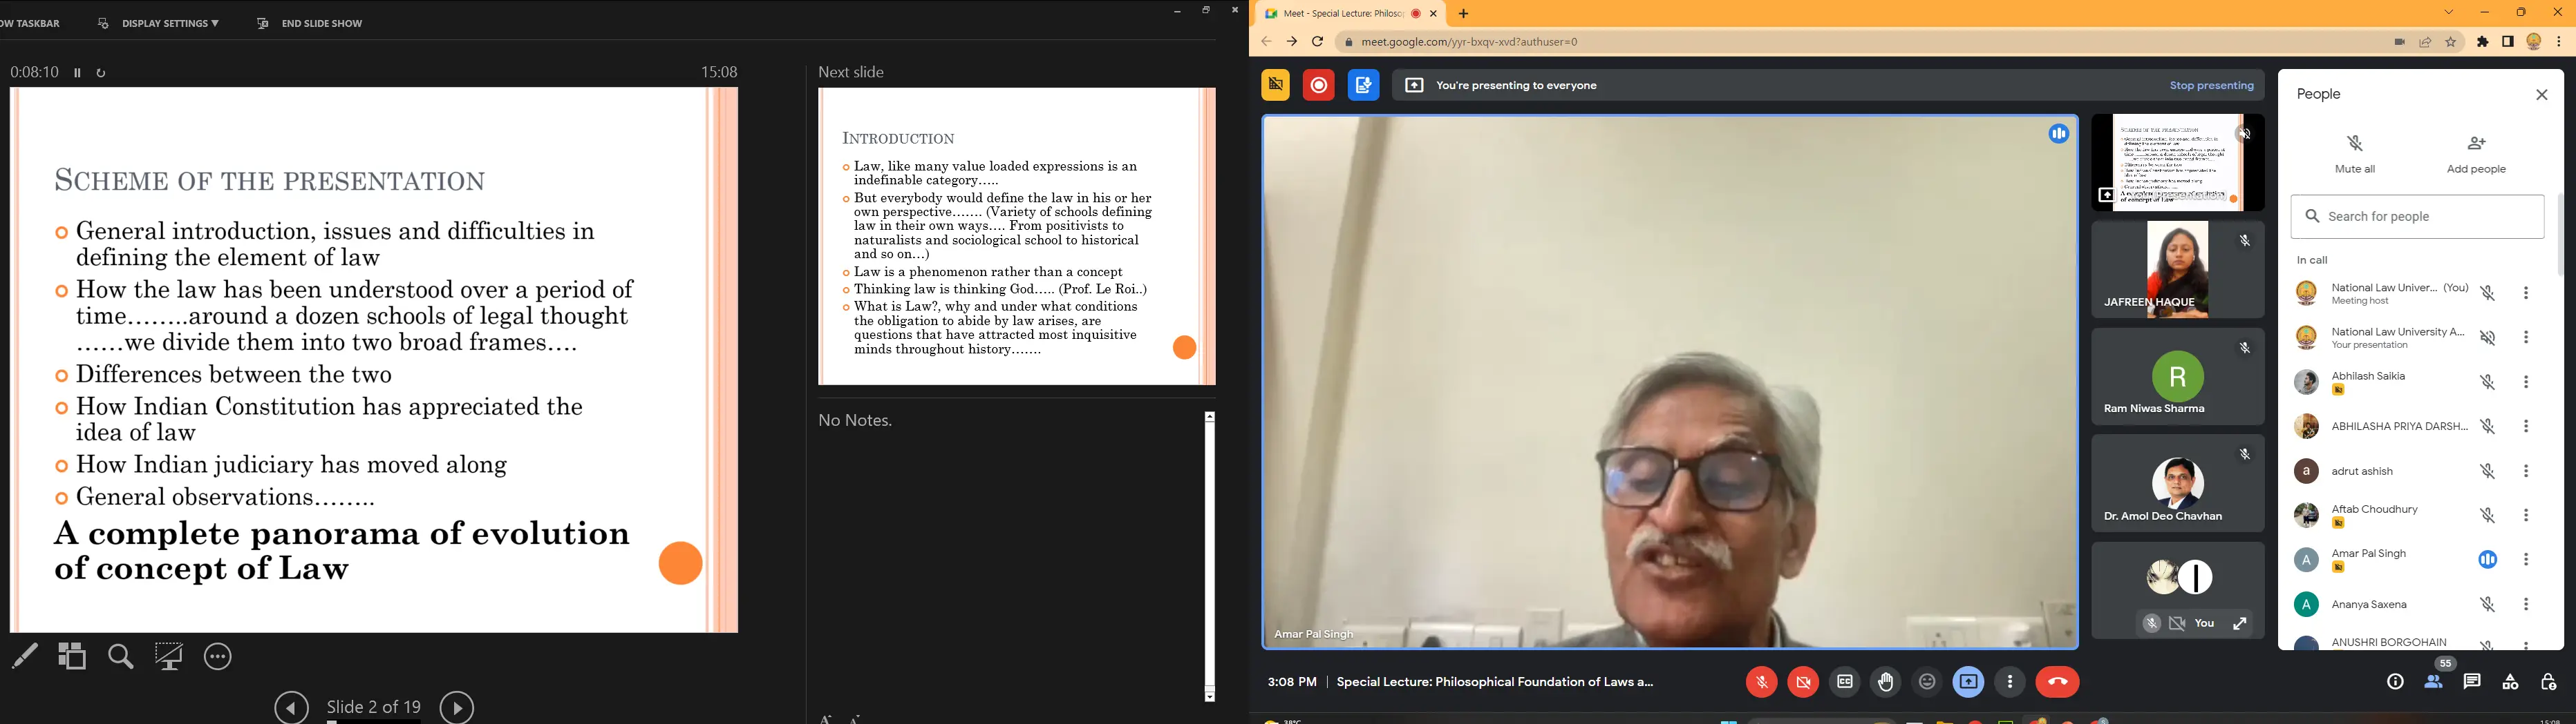Open the send a reaction emoji button
The width and height of the screenshot is (2576, 724).
tap(1926, 682)
